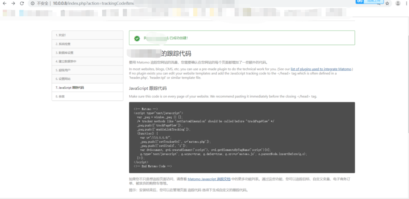
Task: Select step 1 欢迎 in the installer list
Action: click(x=87, y=35)
